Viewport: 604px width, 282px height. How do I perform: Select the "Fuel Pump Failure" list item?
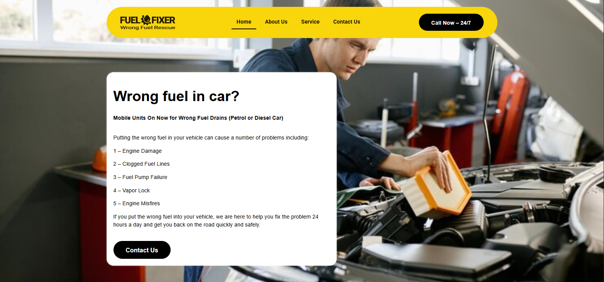click(x=140, y=177)
